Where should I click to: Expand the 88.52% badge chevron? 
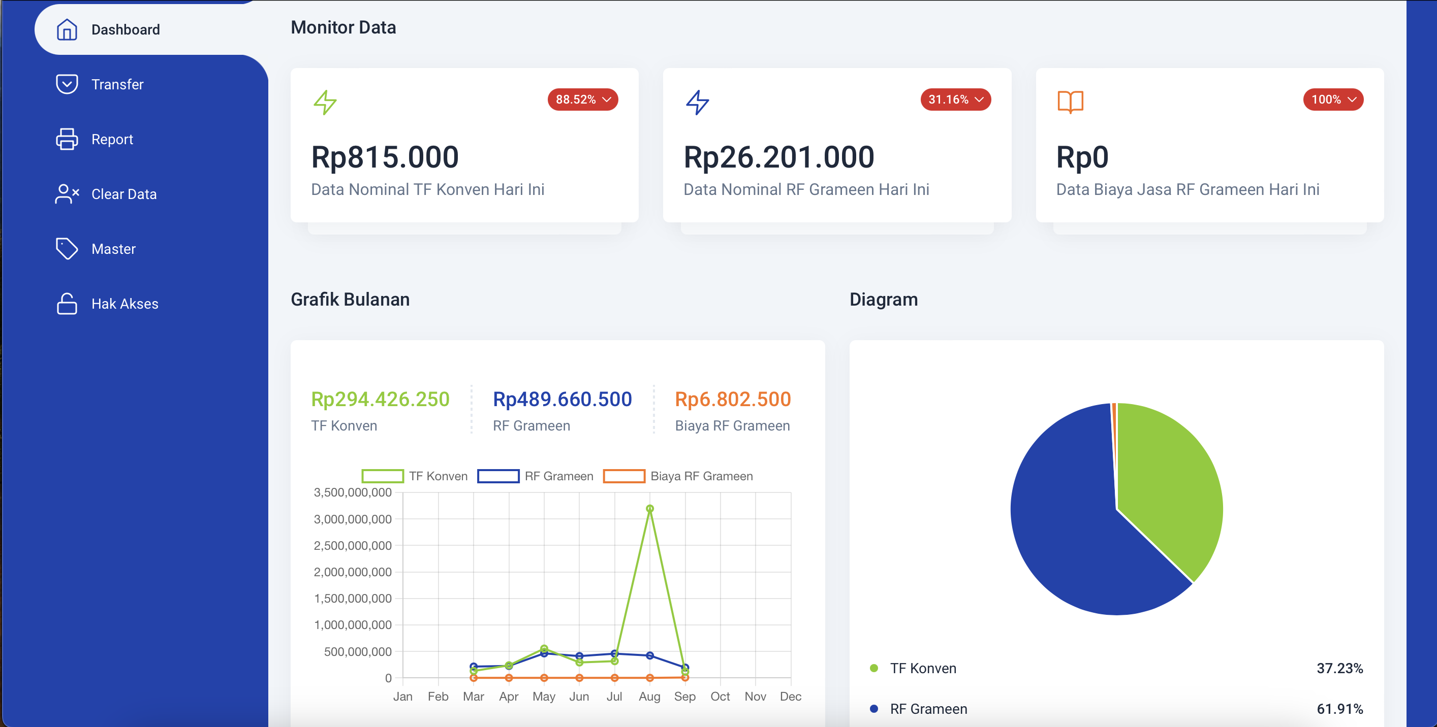coord(607,100)
